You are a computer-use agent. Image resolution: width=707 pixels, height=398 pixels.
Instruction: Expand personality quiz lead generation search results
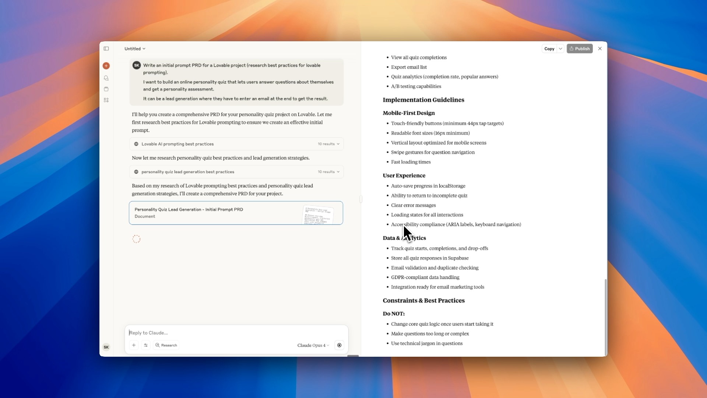[x=236, y=172]
